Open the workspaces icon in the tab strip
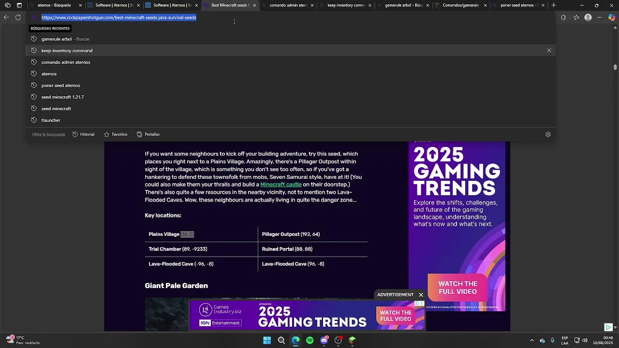Viewport: 619px width, 348px height. [8, 5]
